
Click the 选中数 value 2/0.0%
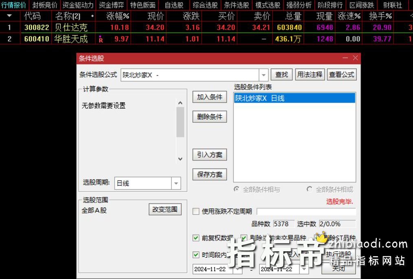coord(337,224)
